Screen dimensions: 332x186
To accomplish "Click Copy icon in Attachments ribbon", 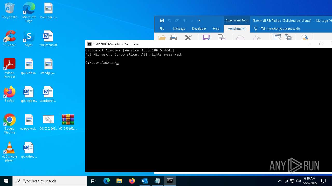I will (288, 38).
